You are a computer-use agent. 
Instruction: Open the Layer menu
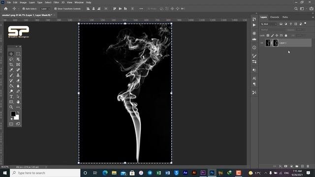click(31, 2)
